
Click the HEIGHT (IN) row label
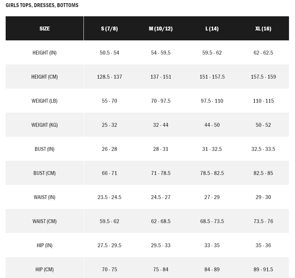pos(45,52)
